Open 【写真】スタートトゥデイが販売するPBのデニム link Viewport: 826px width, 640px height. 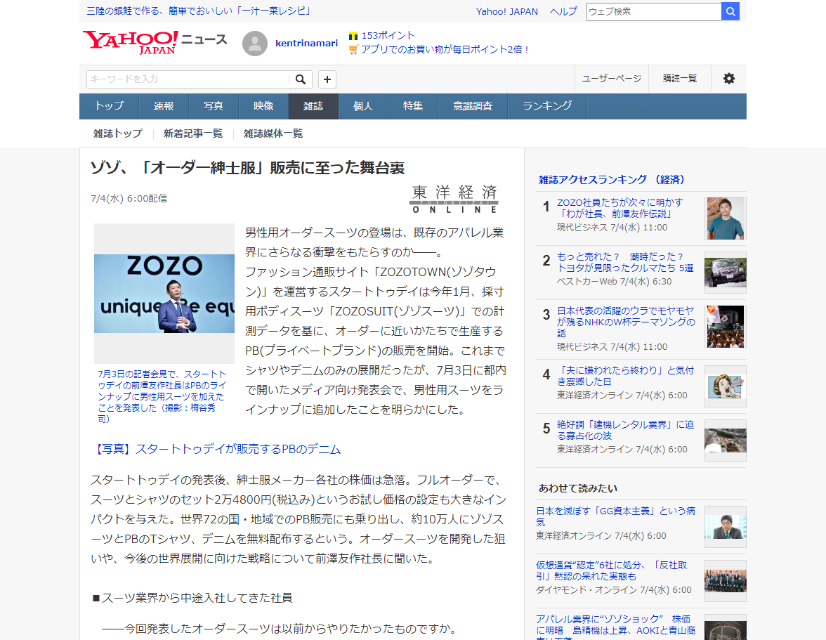(216, 449)
